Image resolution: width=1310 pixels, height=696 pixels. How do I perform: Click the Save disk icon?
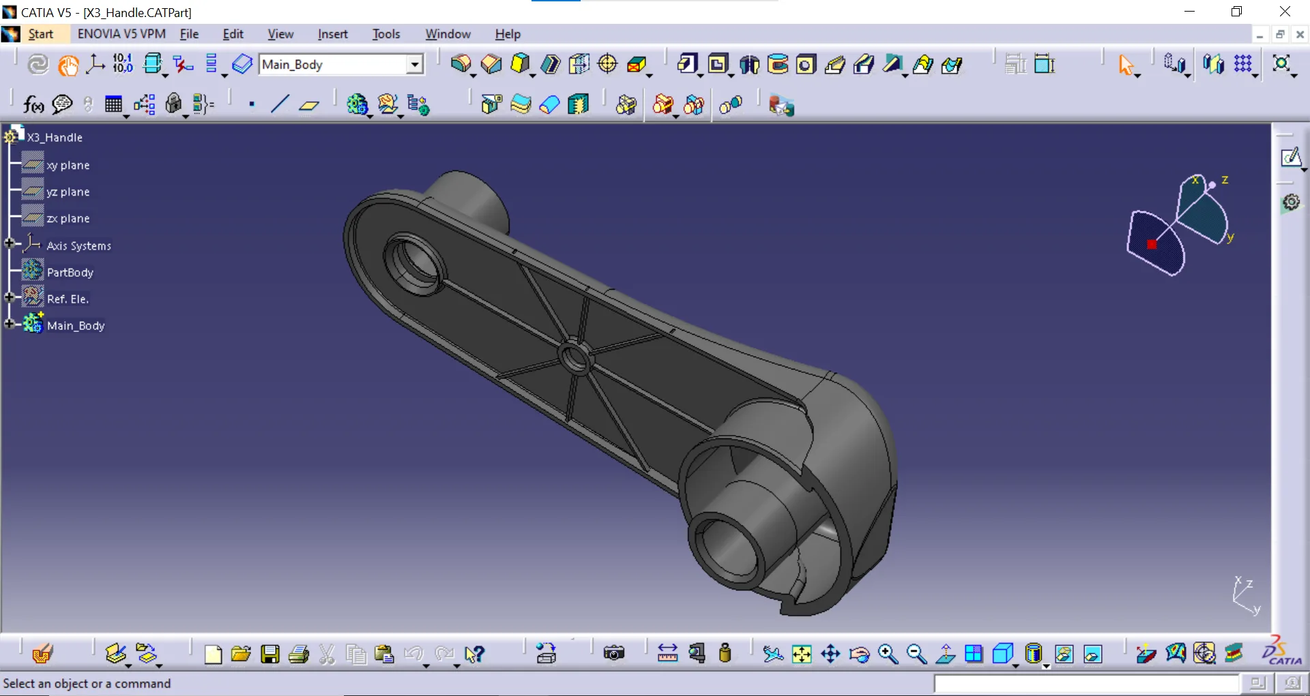coord(270,654)
